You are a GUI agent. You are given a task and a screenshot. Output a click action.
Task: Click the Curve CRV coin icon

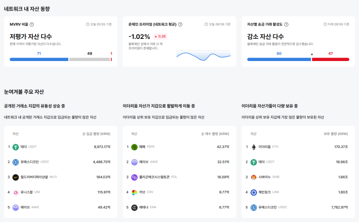tap(134, 192)
